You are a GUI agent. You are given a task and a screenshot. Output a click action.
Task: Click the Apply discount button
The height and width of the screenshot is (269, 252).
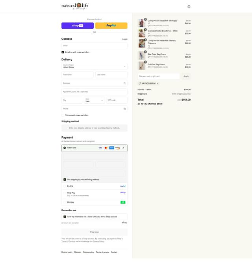186,76
